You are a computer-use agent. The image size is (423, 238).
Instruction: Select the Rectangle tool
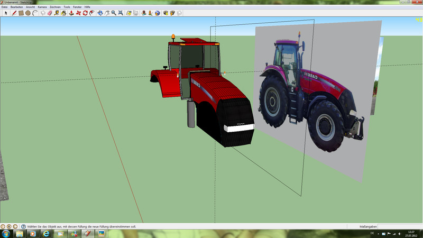(21, 13)
